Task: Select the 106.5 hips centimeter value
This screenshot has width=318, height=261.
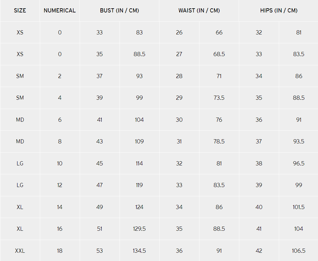Action: pyautogui.click(x=299, y=251)
